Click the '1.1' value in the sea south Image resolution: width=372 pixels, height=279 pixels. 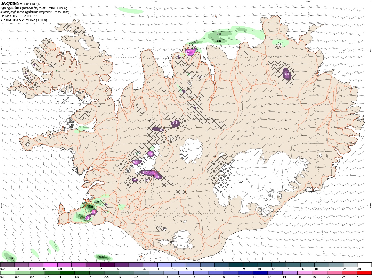coord(101,257)
